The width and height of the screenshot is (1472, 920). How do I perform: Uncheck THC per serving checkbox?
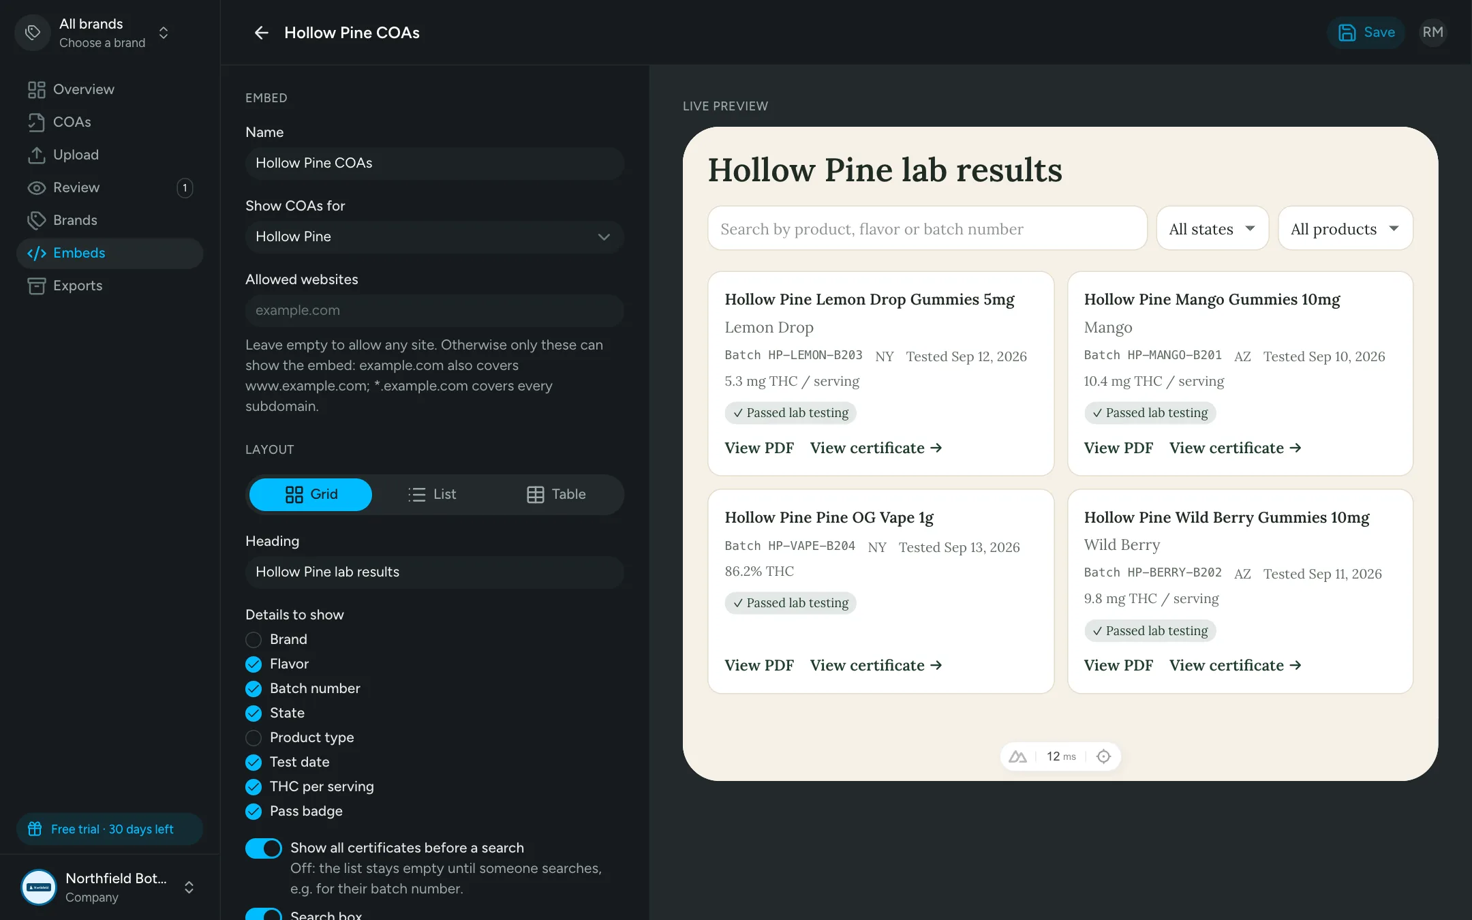pyautogui.click(x=254, y=787)
